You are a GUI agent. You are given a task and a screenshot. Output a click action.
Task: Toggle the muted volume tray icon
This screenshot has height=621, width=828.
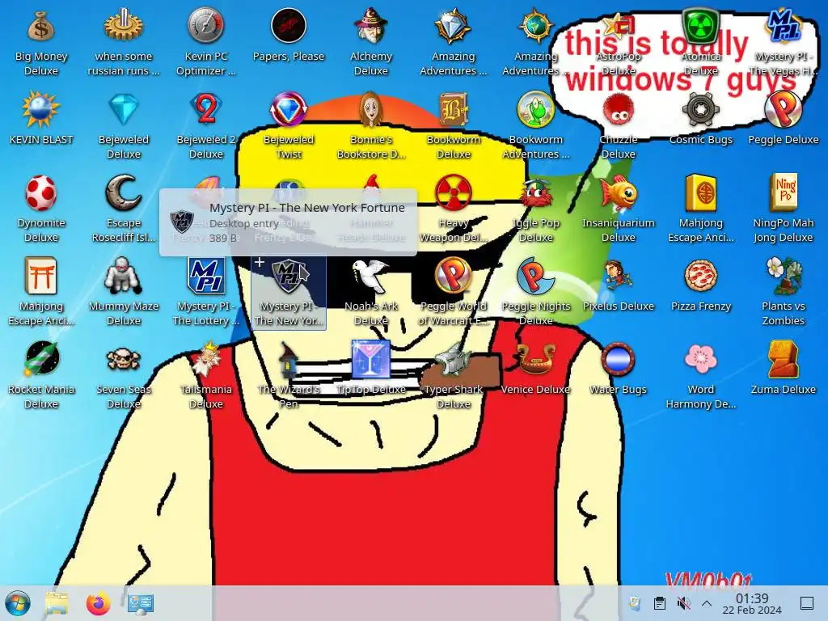[x=683, y=603]
